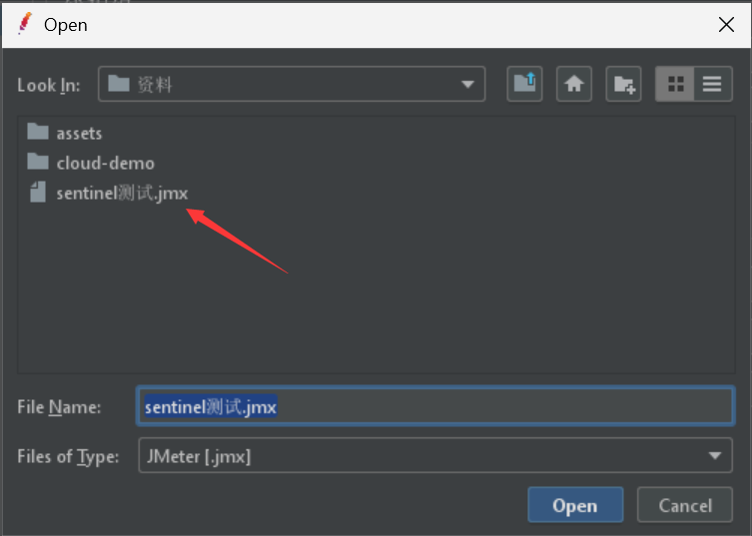The height and width of the screenshot is (536, 752).
Task: Go up one folder level
Action: tap(524, 84)
